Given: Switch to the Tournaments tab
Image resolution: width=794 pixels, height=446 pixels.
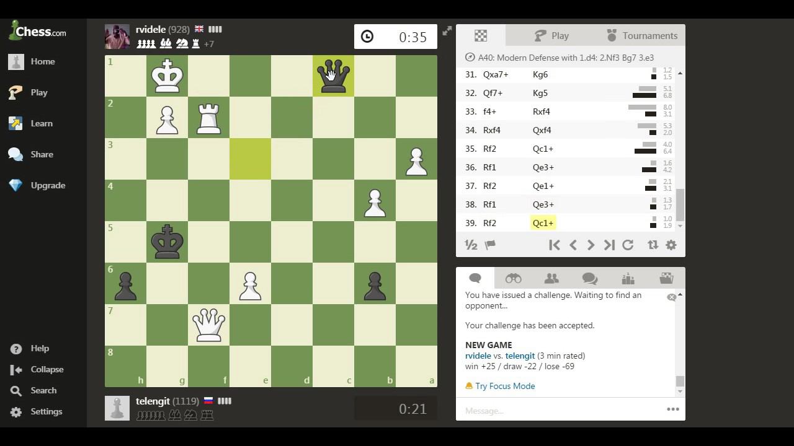Looking at the screenshot, I should [x=641, y=35].
